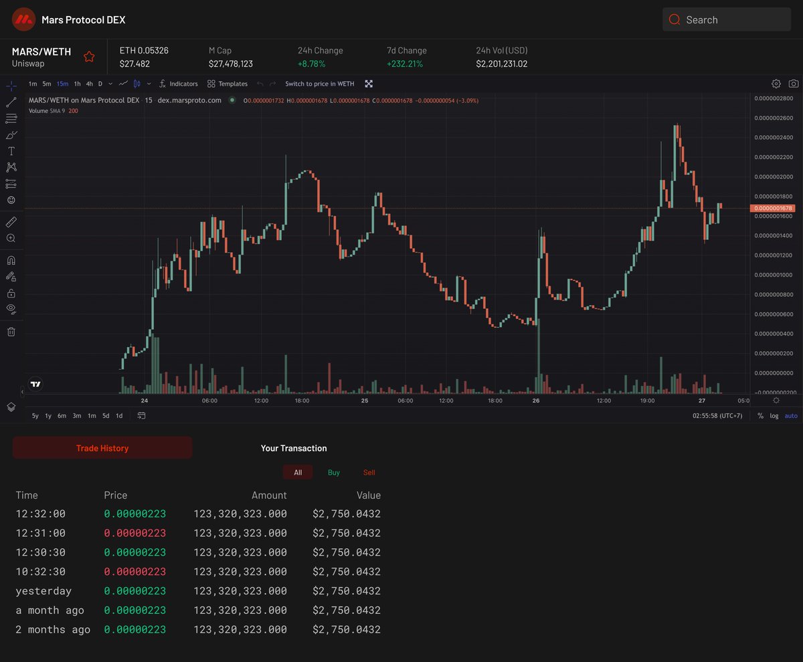Select the 15m timeframe
This screenshot has width=803, height=662.
[x=62, y=84]
